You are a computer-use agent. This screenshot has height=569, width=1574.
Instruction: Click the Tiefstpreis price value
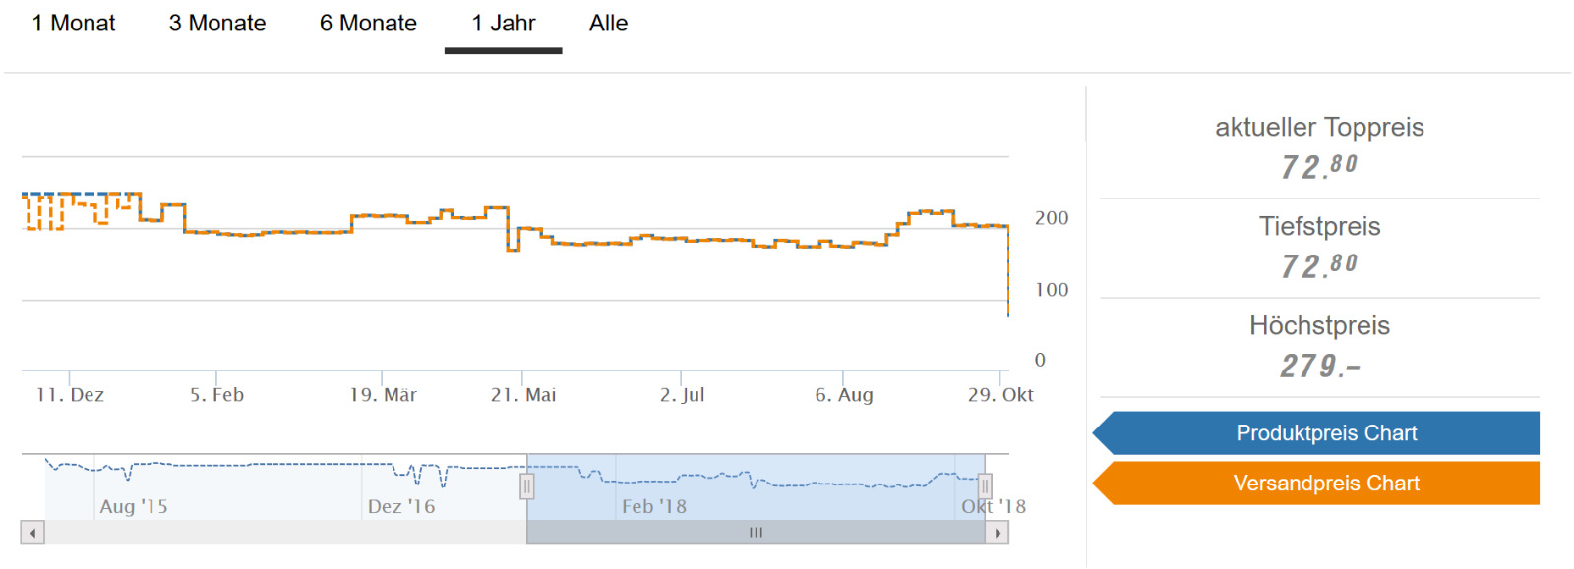1319,265
